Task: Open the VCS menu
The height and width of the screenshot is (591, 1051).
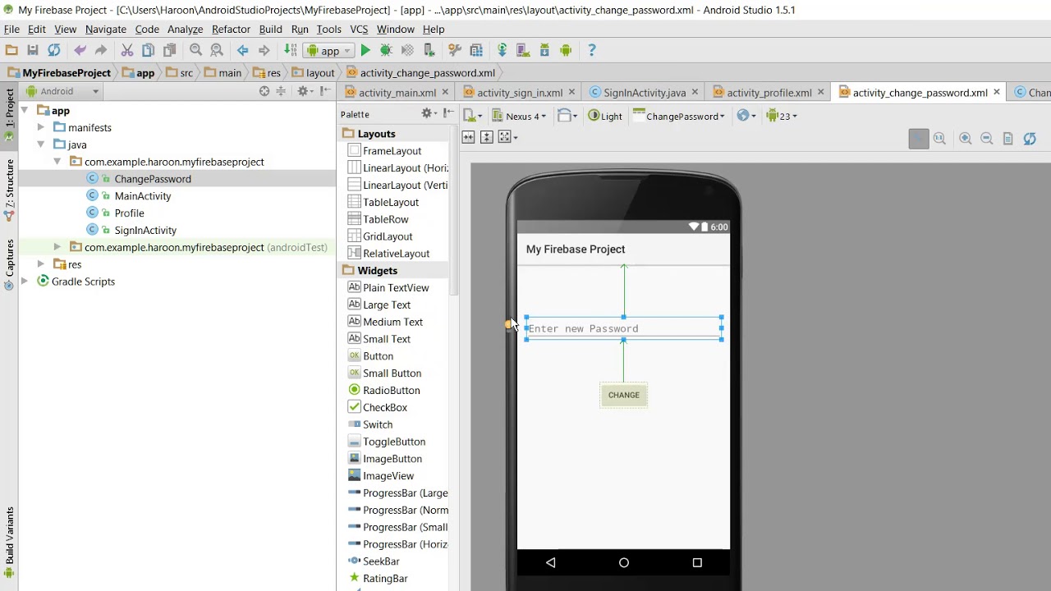Action: (x=359, y=29)
